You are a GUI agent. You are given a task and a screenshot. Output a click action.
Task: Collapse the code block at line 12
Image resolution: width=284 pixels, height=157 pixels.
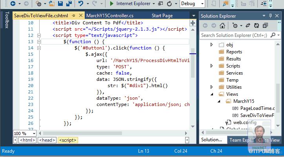click(x=39, y=35)
